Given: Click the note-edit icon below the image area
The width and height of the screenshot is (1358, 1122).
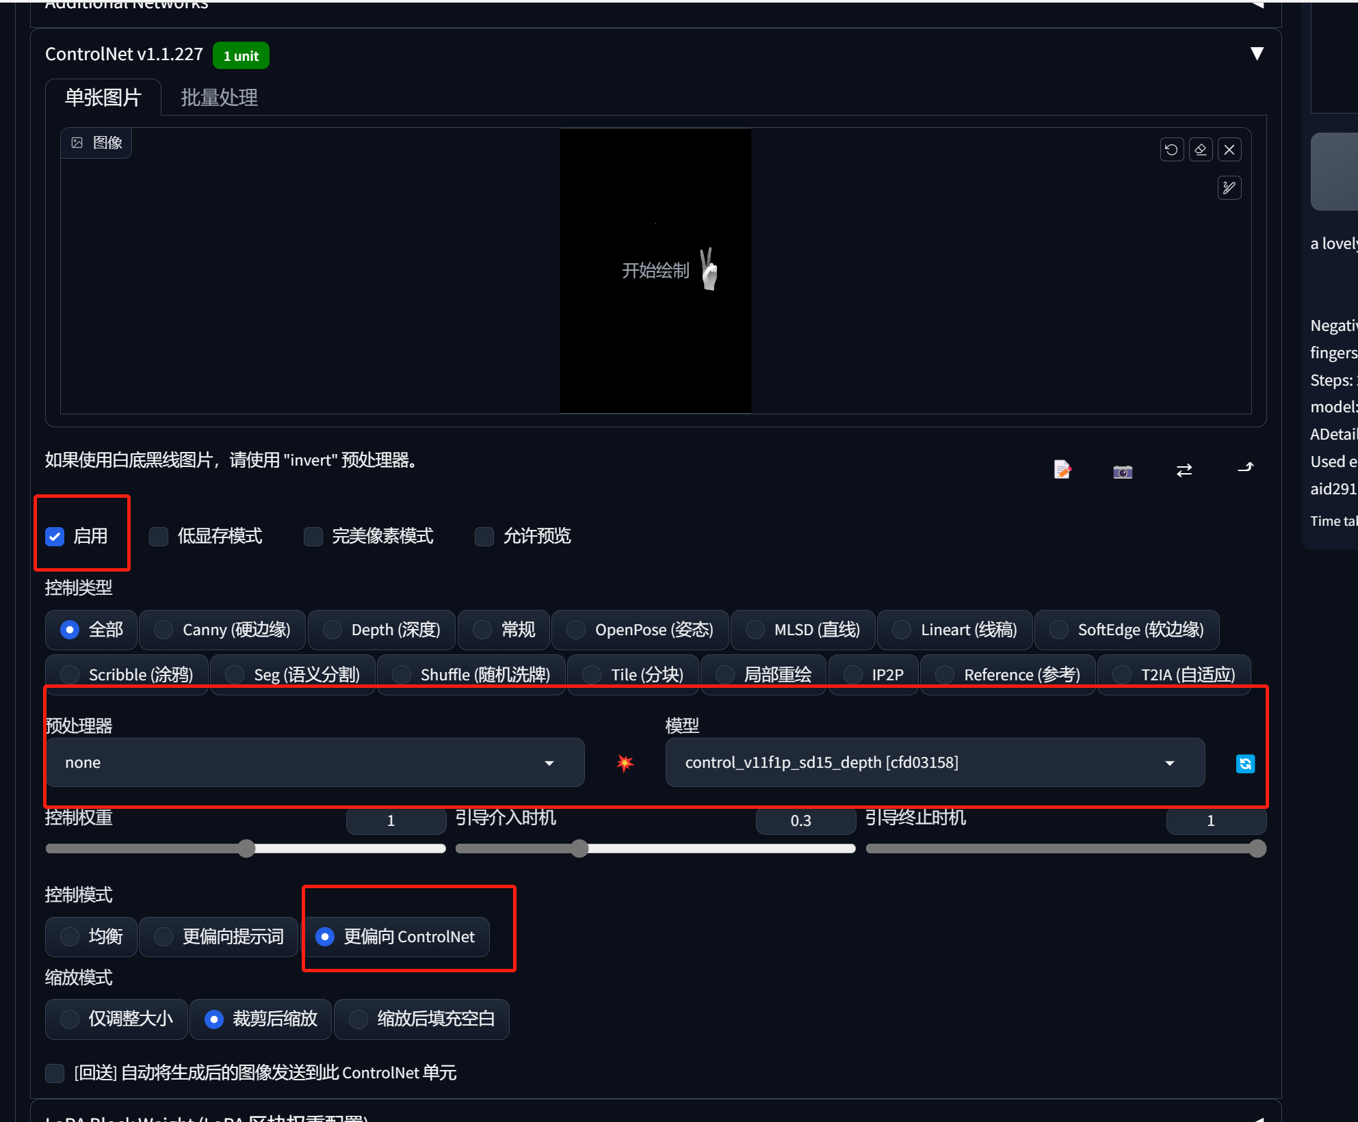Looking at the screenshot, I should click(1062, 470).
